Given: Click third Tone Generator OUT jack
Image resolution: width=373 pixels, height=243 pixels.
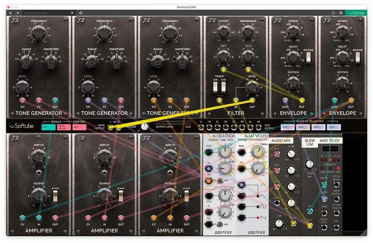Looking at the screenshot, I should pyautogui.click(x=186, y=101).
